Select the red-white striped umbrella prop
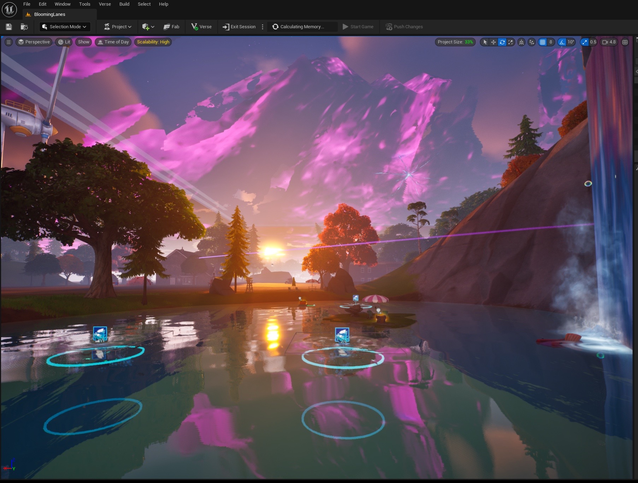 pos(376,299)
